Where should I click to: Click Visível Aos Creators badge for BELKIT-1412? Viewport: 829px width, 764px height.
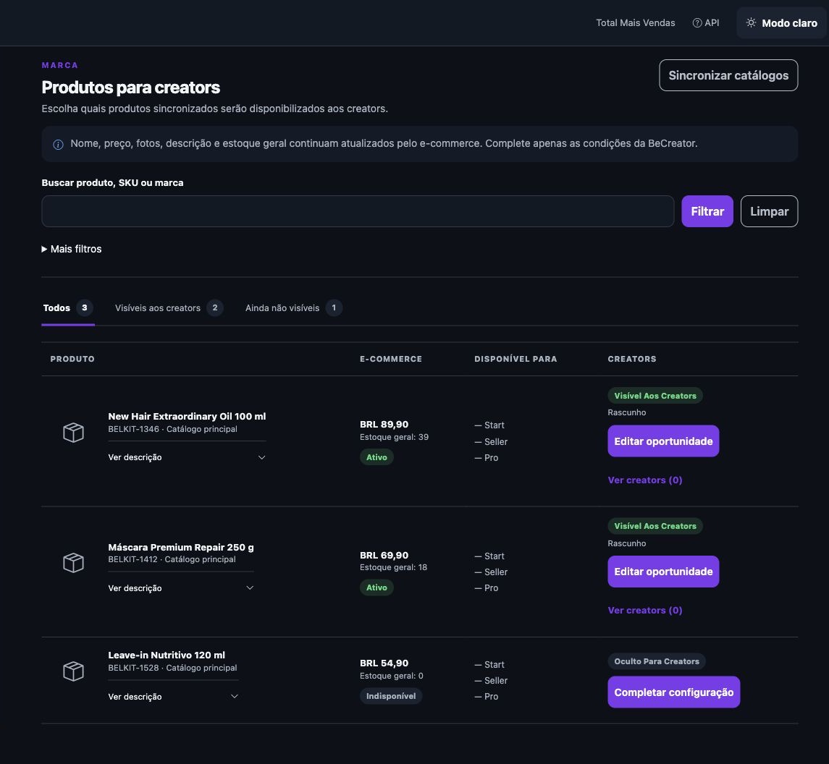point(655,526)
